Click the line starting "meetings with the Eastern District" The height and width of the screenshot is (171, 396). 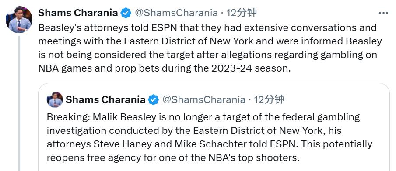[210, 41]
